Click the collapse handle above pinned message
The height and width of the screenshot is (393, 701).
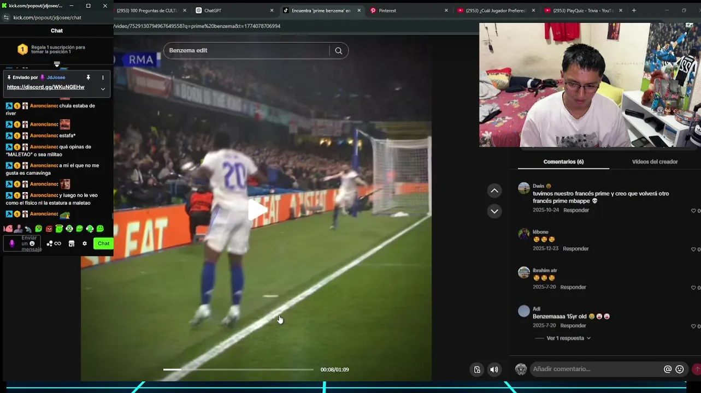coord(57,64)
